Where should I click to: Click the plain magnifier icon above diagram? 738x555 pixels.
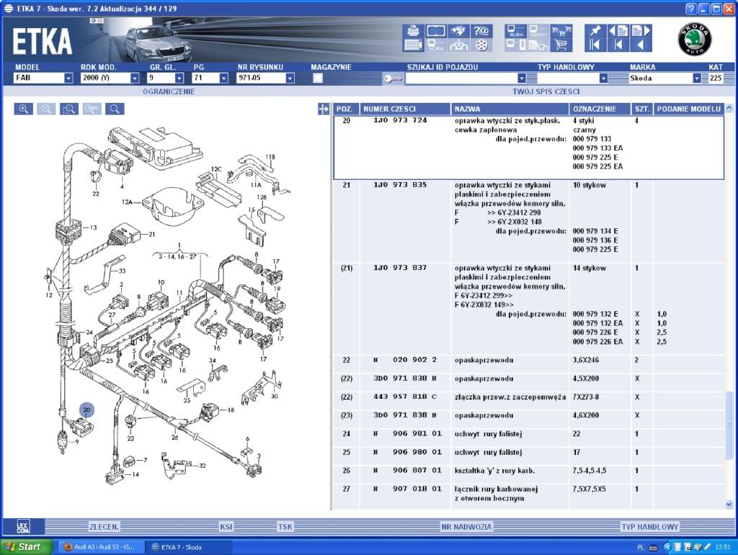click(x=115, y=109)
